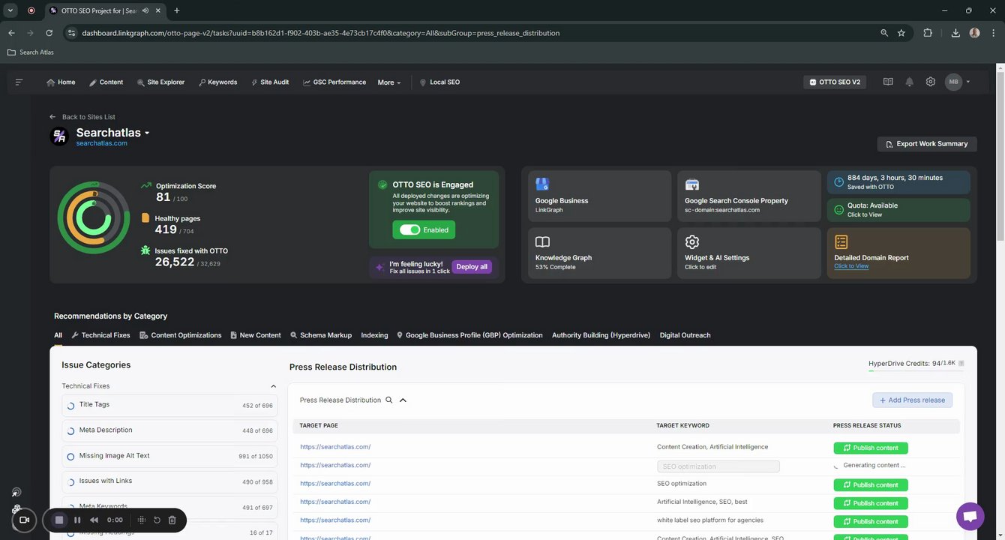The width and height of the screenshot is (1005, 540).
Task: Toggle the OTTO SEO Enabled switch
Action: [409, 229]
